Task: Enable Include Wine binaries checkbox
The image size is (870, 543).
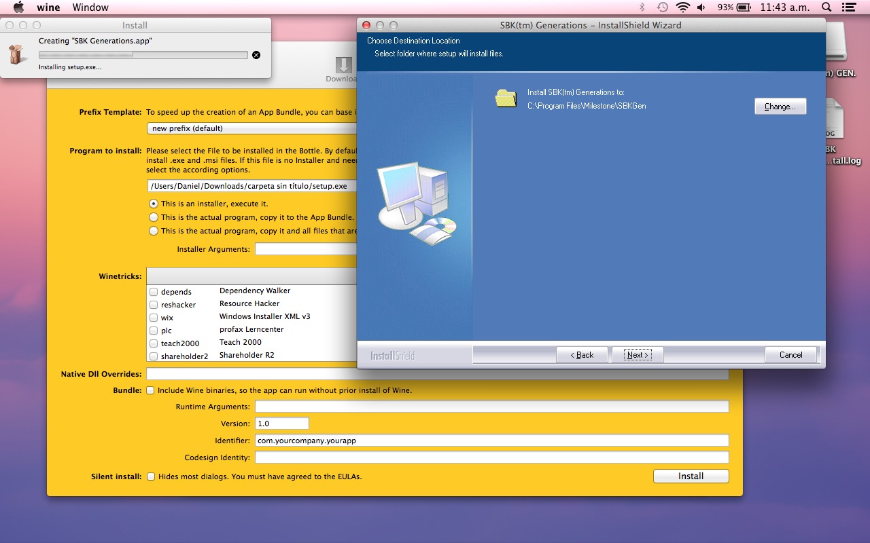Action: 150,390
